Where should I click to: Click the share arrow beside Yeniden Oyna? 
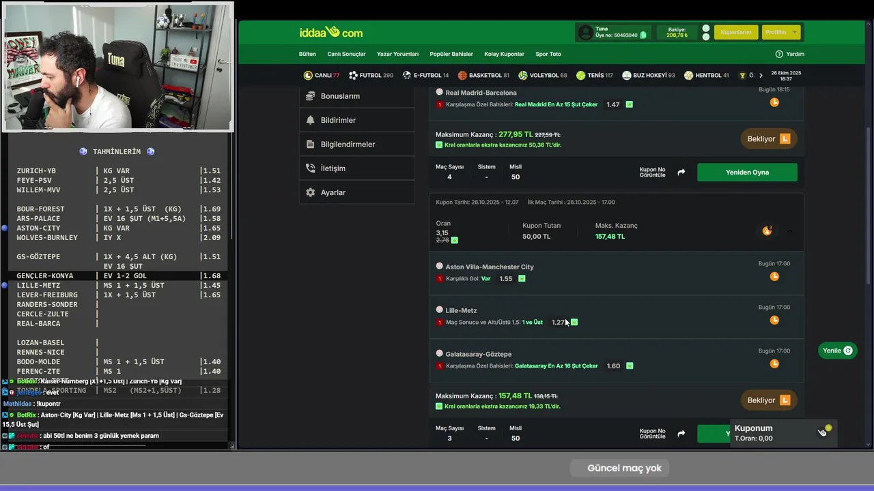coord(681,173)
